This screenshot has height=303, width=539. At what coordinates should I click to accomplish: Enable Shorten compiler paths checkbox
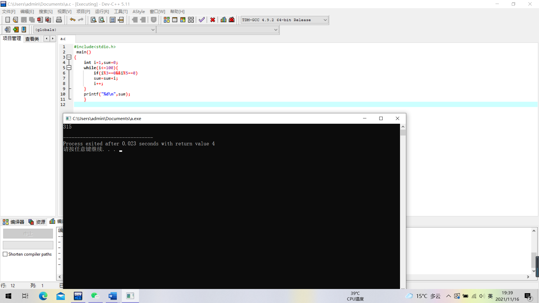point(5,254)
